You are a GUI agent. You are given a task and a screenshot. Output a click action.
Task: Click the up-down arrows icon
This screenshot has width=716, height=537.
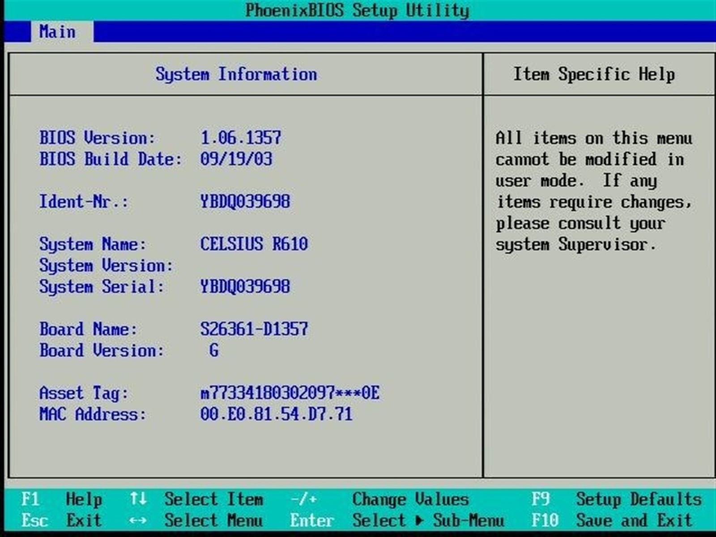pos(138,499)
